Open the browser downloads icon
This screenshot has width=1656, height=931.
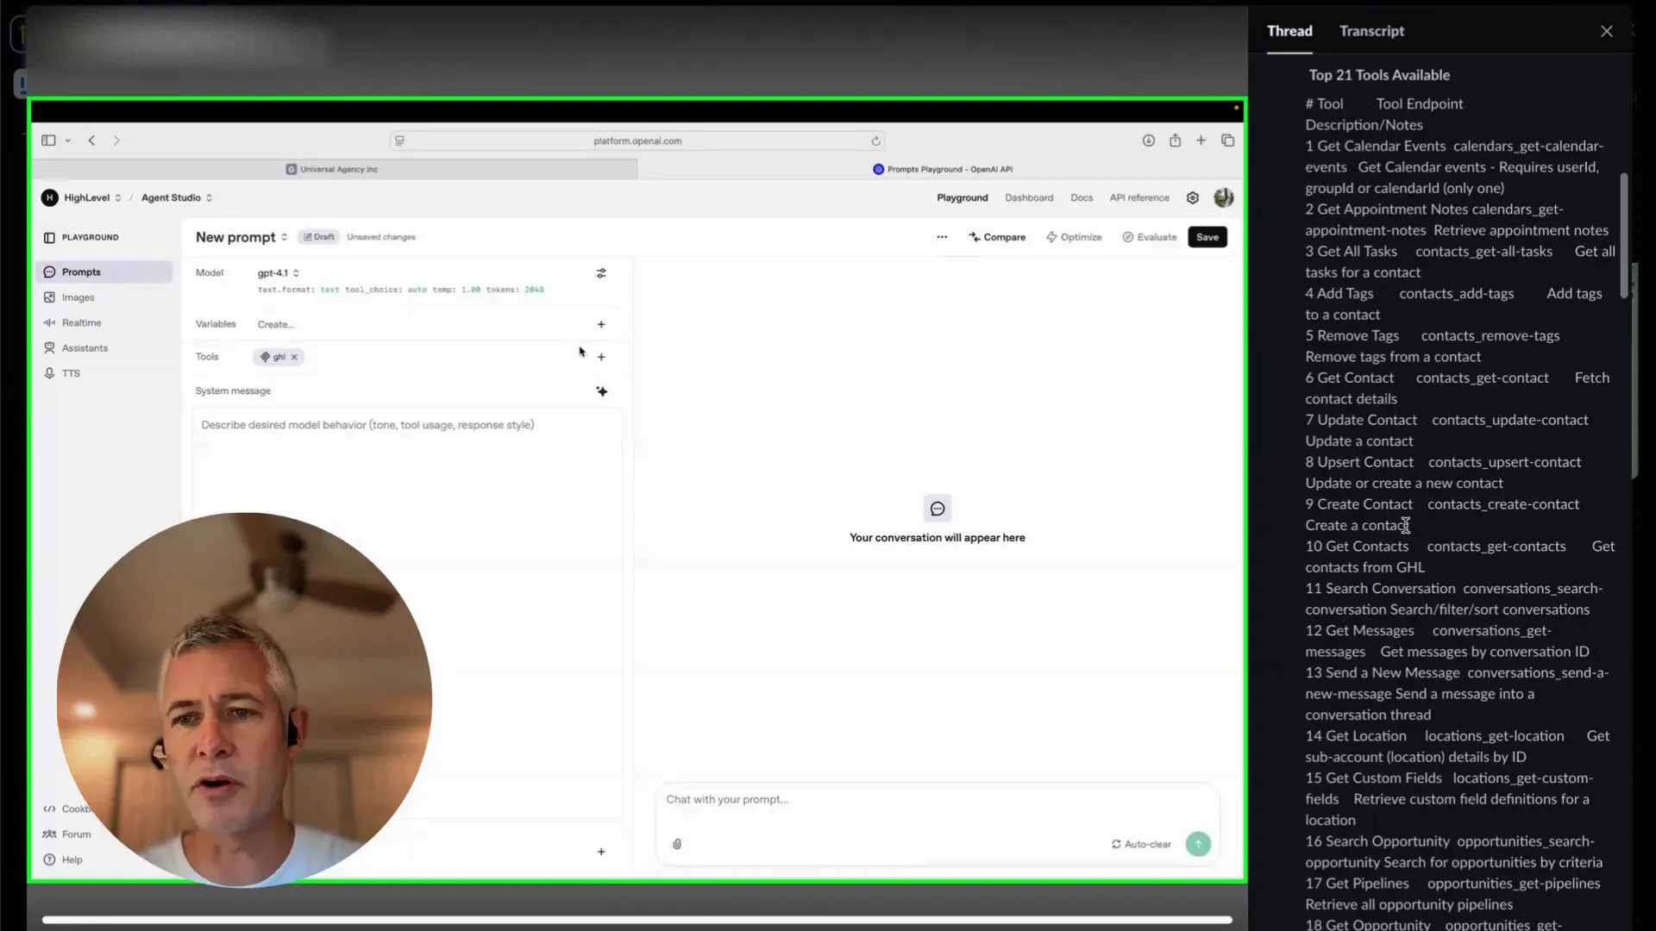coord(1148,141)
